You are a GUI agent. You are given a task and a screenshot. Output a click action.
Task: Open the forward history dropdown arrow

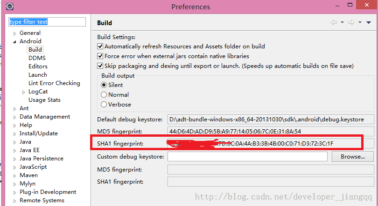tap(360, 22)
